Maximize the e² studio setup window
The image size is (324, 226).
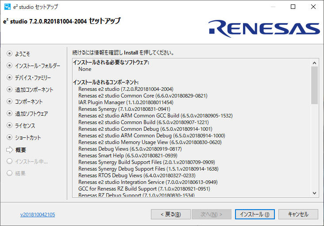pos(293,7)
